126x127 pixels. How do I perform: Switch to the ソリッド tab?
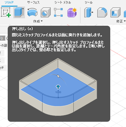tap(9, 2)
